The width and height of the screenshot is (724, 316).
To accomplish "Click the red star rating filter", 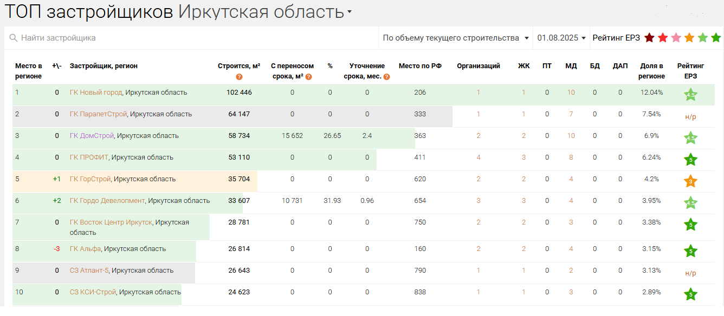I will pyautogui.click(x=663, y=38).
